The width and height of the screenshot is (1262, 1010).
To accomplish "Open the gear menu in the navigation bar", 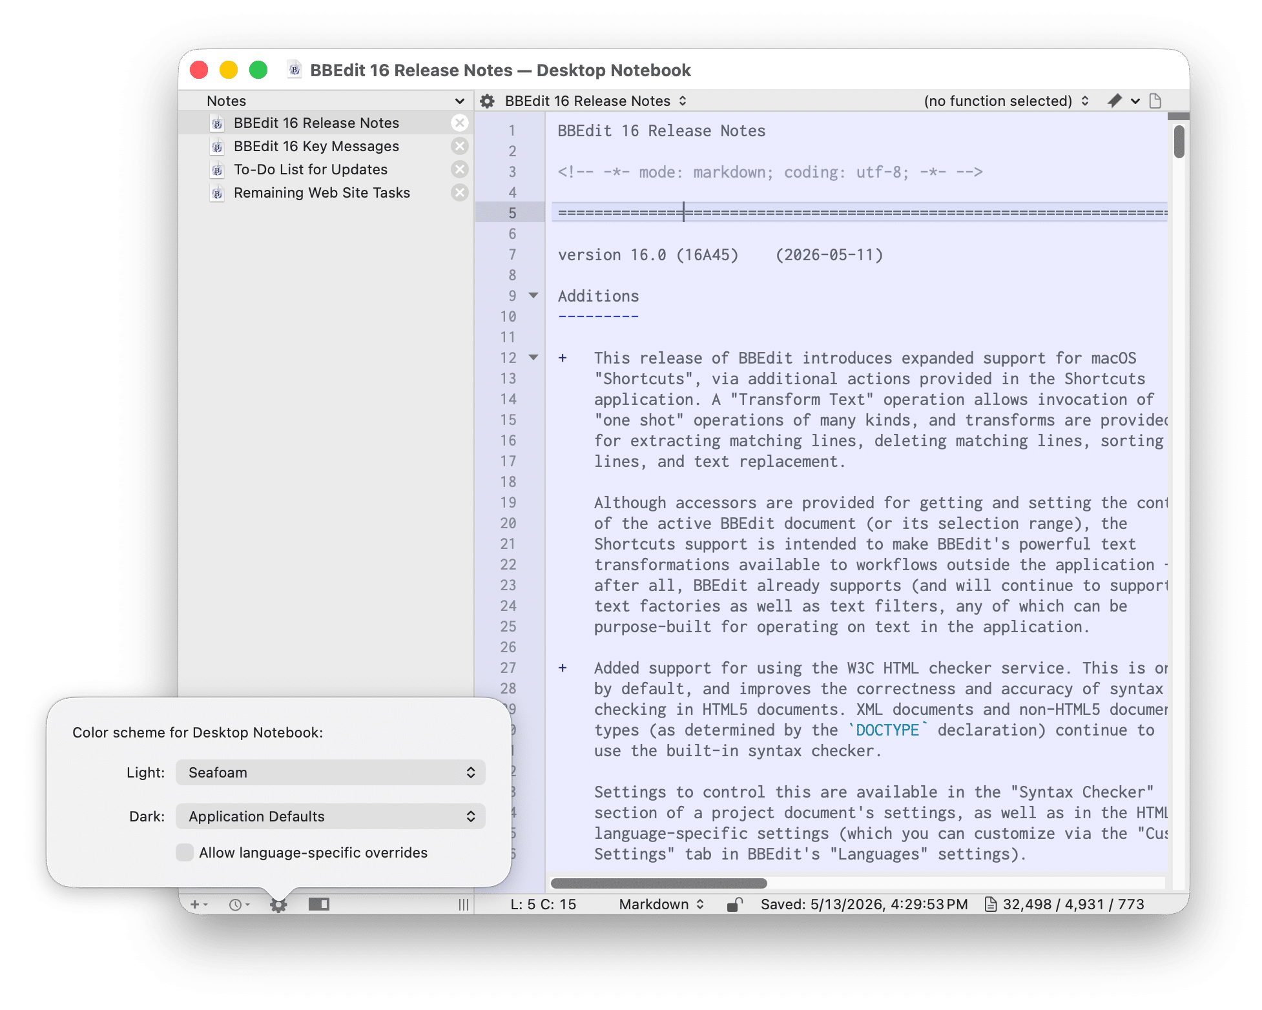I will 487,101.
